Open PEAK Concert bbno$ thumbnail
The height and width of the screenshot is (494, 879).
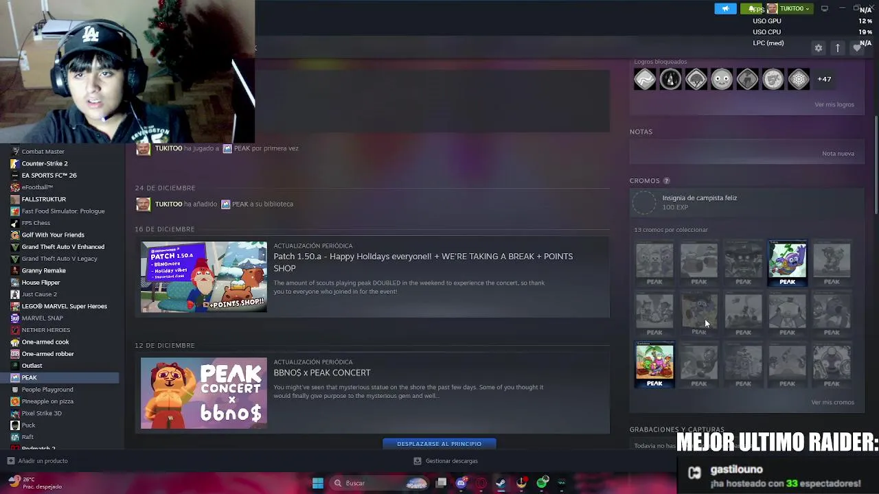coord(204,393)
